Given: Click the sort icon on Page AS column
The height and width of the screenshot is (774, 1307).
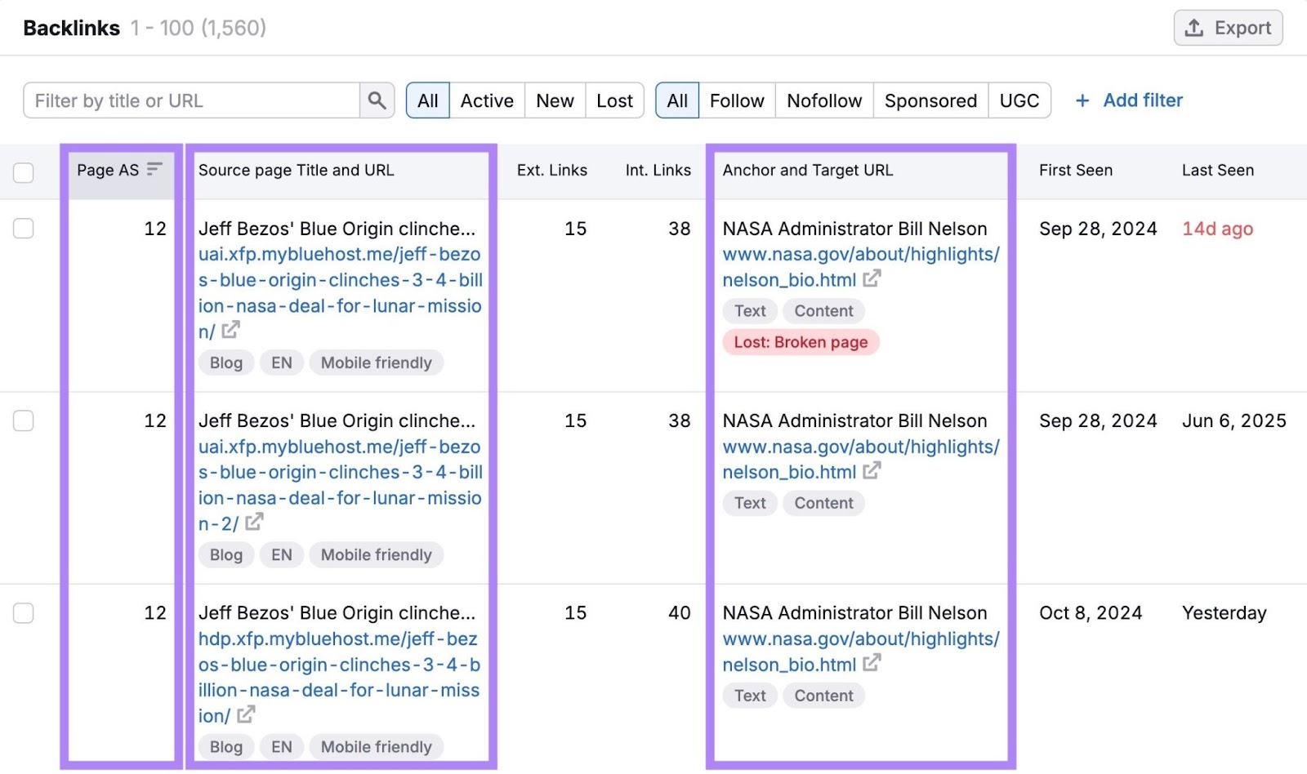Looking at the screenshot, I should pos(154,169).
